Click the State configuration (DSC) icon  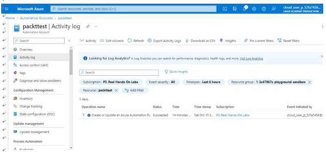[15, 114]
